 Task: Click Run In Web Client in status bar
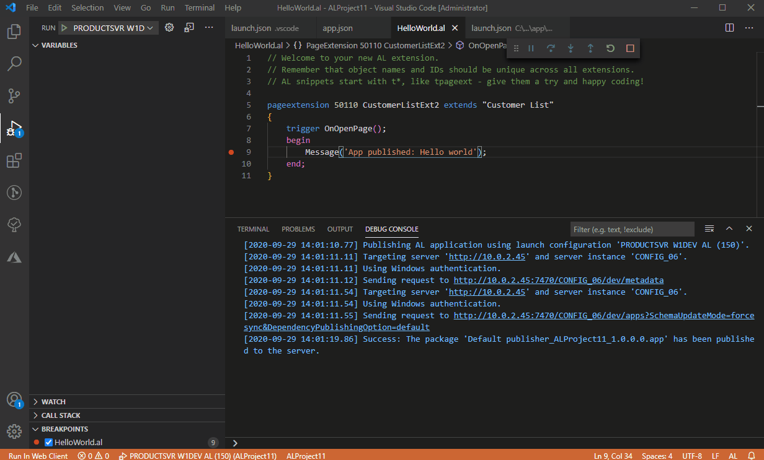[37, 456]
